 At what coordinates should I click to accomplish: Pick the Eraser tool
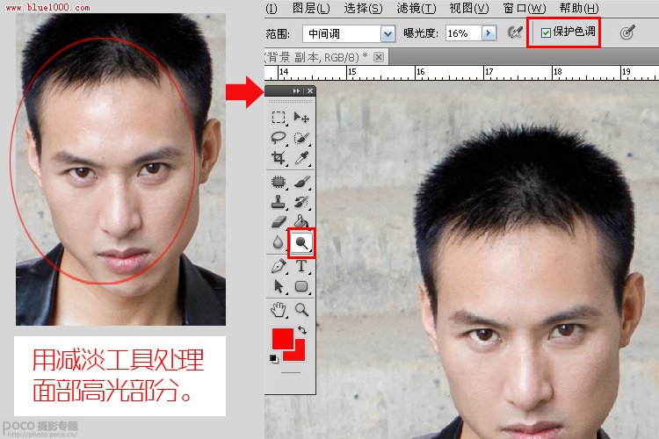pyautogui.click(x=279, y=222)
